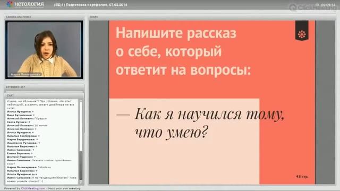
Task: Click the presenter webcam video
Action: [x=44, y=50]
